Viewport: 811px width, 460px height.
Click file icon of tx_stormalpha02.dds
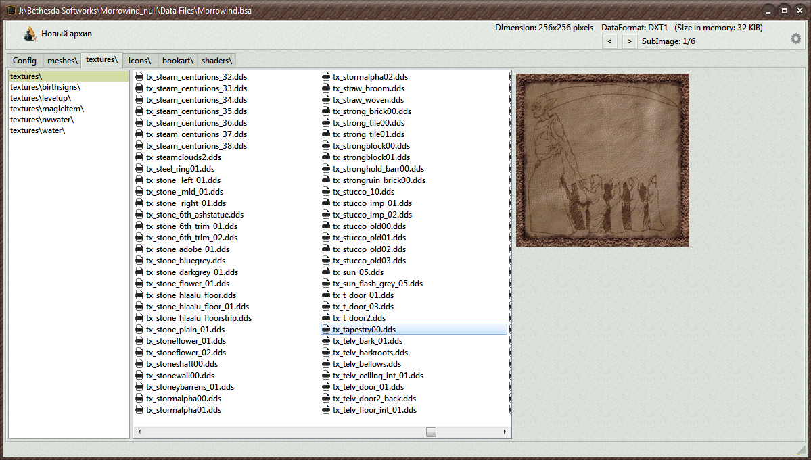(x=326, y=77)
